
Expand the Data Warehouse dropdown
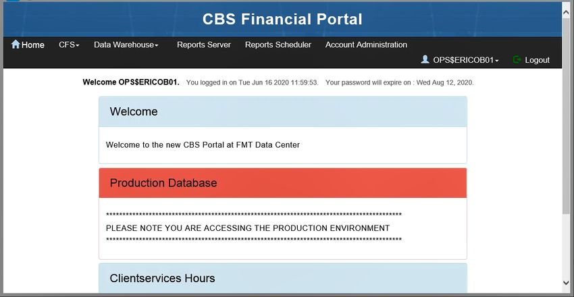(126, 45)
